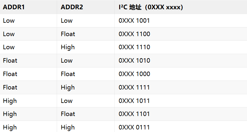Select the address cell 0XXX 1011
This screenshot has height=132, width=247.
tap(134, 101)
